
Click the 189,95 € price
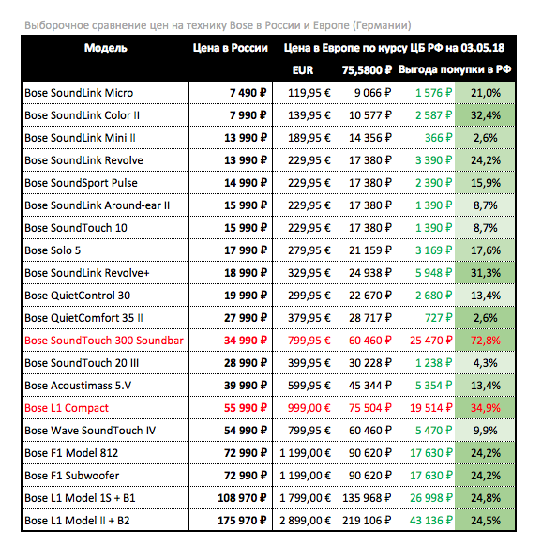pyautogui.click(x=309, y=138)
